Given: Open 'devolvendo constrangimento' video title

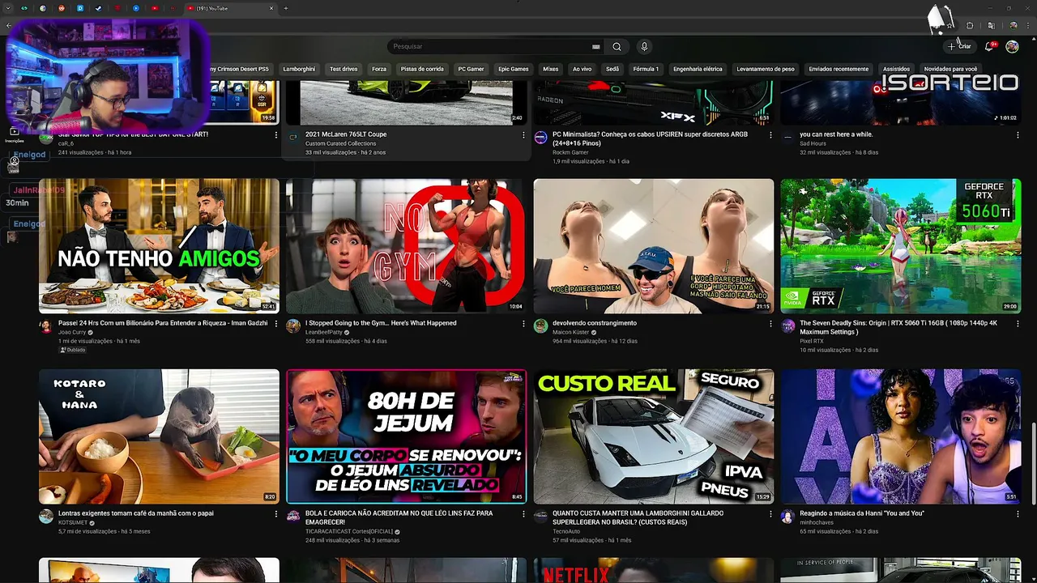Looking at the screenshot, I should [595, 323].
